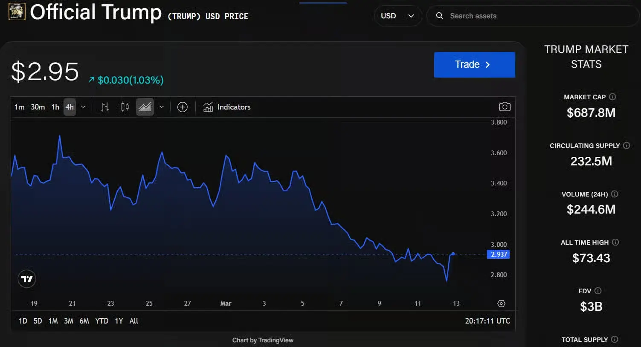Set chart range to 6M
Image resolution: width=641 pixels, height=347 pixels.
point(84,321)
